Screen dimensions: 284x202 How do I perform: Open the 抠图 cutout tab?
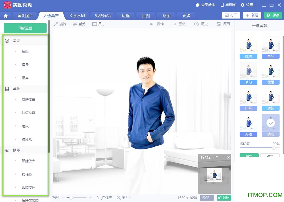[x=166, y=16]
